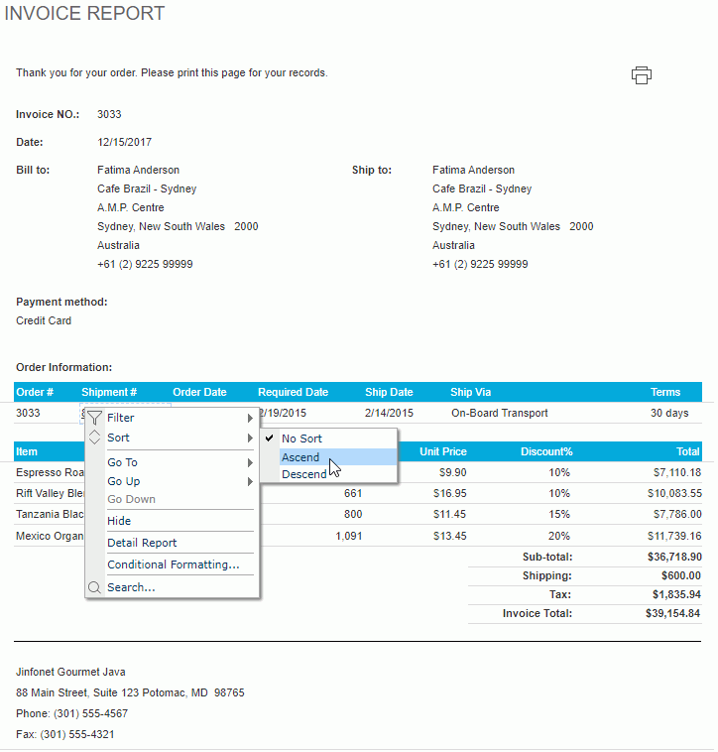Viewport: 718px width, 752px height.
Task: Click invoice date 12/15/2017
Action: 124,142
